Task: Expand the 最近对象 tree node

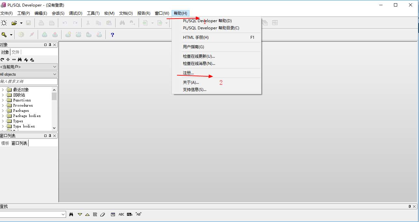Action: click(3, 90)
